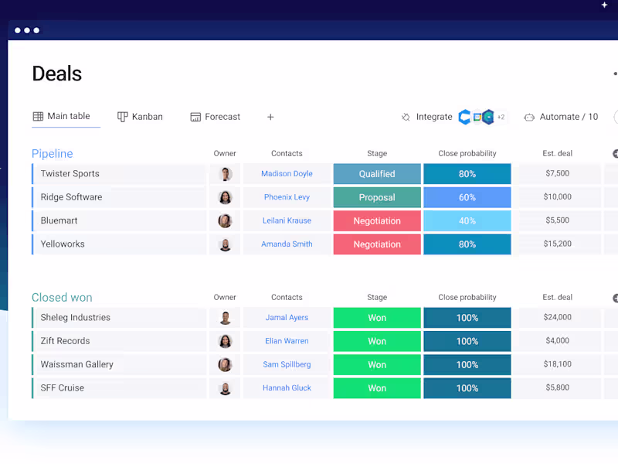Add column in the Pipeline group
Screen dimensions: 618x464
[x=615, y=153]
